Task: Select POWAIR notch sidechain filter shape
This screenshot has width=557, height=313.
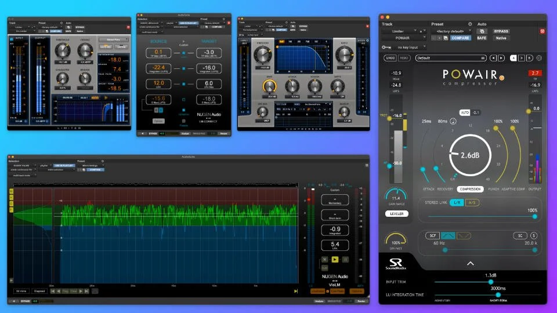Action: pos(464,236)
